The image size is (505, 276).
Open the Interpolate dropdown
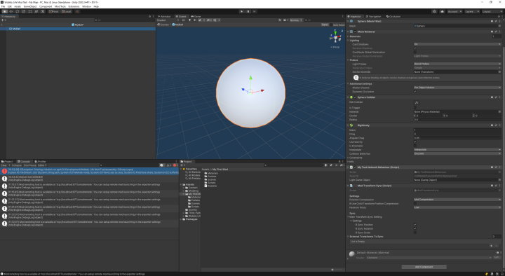(x=457, y=150)
